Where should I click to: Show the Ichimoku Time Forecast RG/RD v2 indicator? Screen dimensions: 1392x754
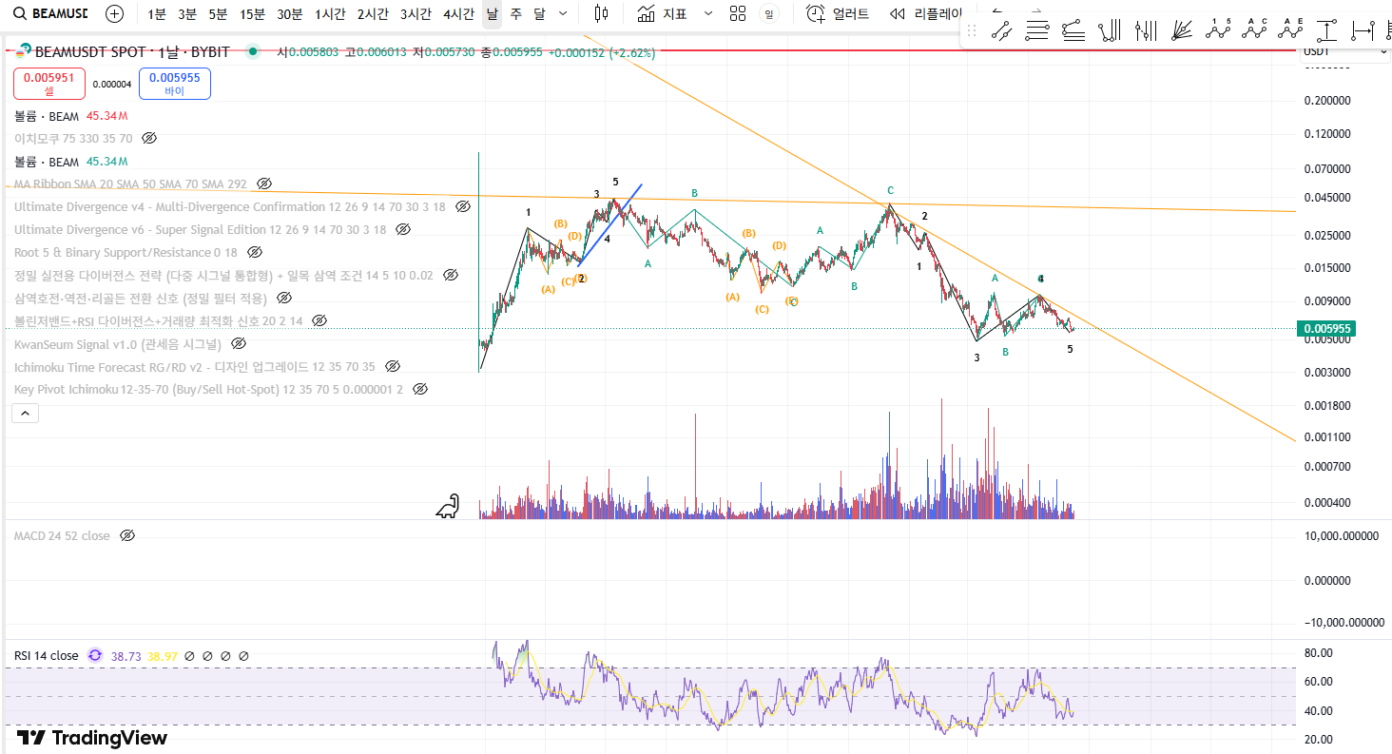tap(393, 366)
